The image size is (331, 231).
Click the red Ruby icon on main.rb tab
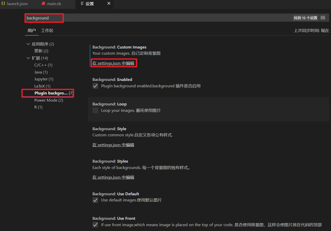click(x=43, y=4)
